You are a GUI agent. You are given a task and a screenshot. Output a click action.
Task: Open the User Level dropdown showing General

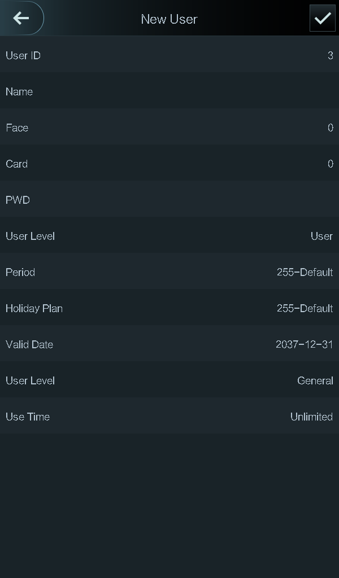click(x=315, y=380)
